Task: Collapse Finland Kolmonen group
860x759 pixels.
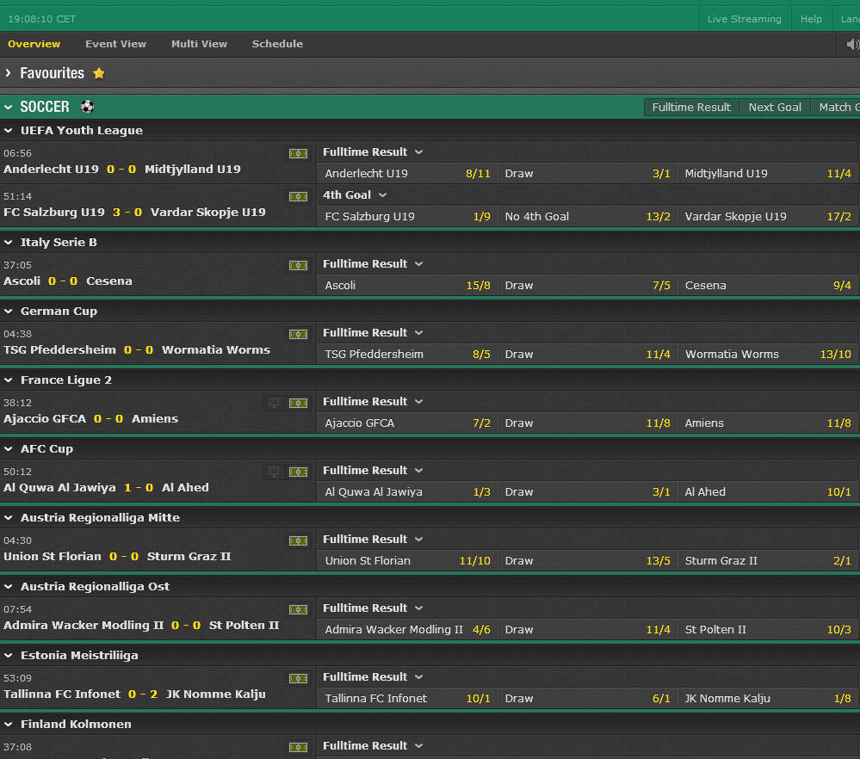Action: 9,724
